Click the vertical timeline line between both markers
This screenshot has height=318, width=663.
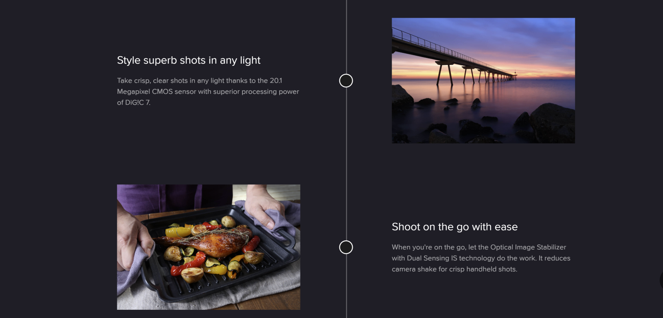coord(346,165)
